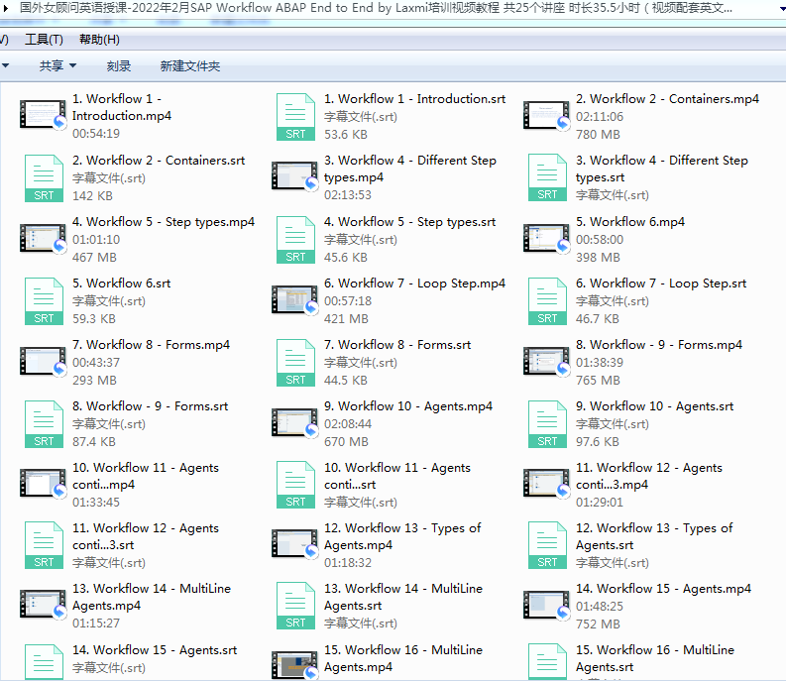Select video icon for 12. Workflow 13 - Types of Agents.mp4
Viewport: 786px width, 681px height.
294,543
